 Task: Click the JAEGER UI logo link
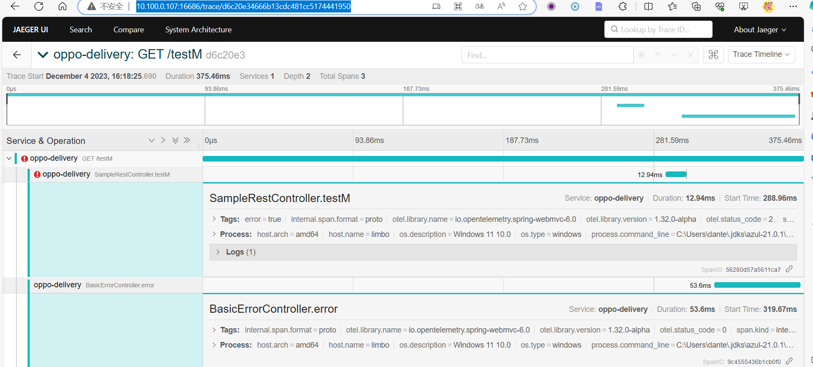click(x=30, y=30)
